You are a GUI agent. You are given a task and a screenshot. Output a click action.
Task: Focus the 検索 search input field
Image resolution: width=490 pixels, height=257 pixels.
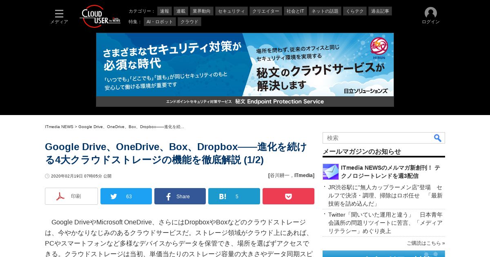pyautogui.click(x=378, y=138)
